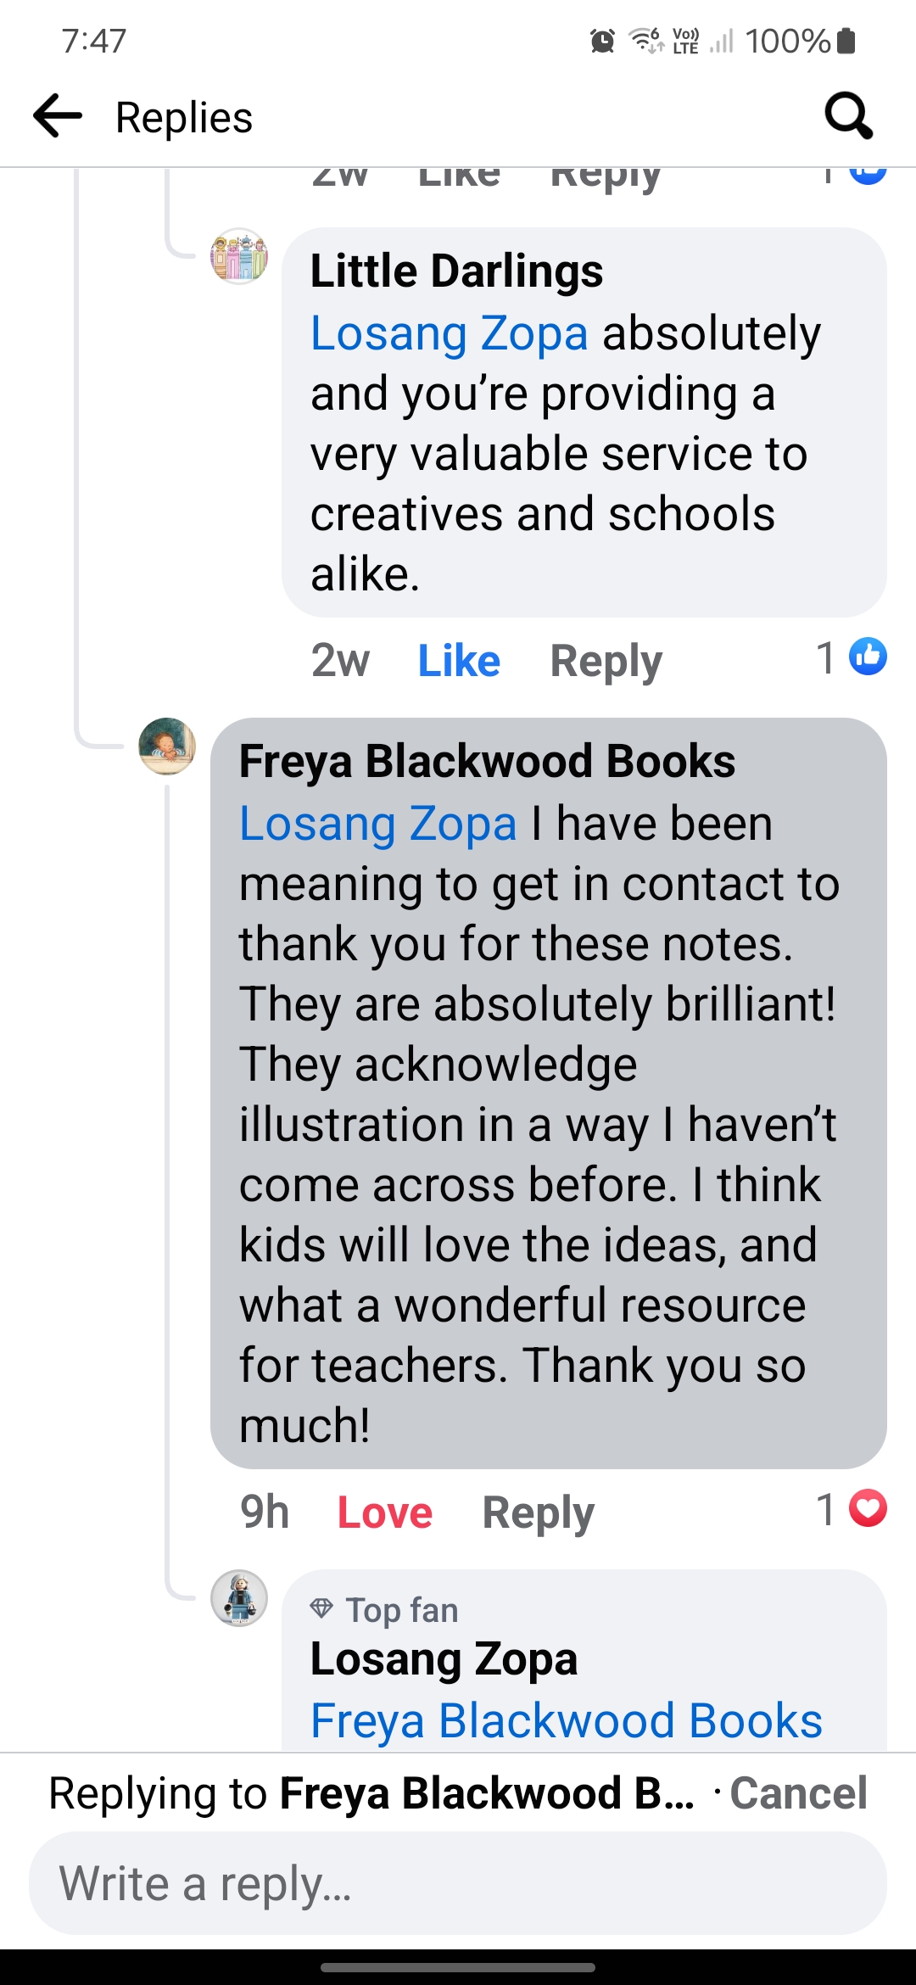916x1985 pixels.
Task: Tap Little Darlings commenter name
Action: coord(456,271)
